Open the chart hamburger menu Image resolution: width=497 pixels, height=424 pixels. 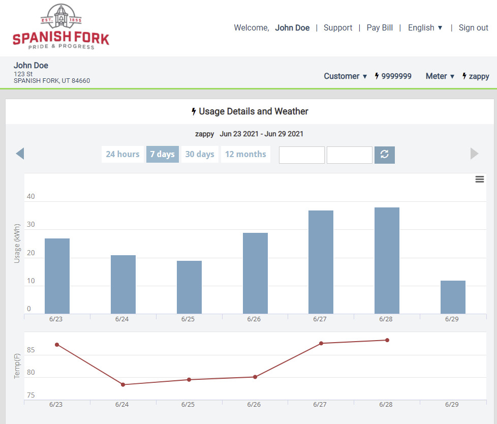[x=479, y=179]
